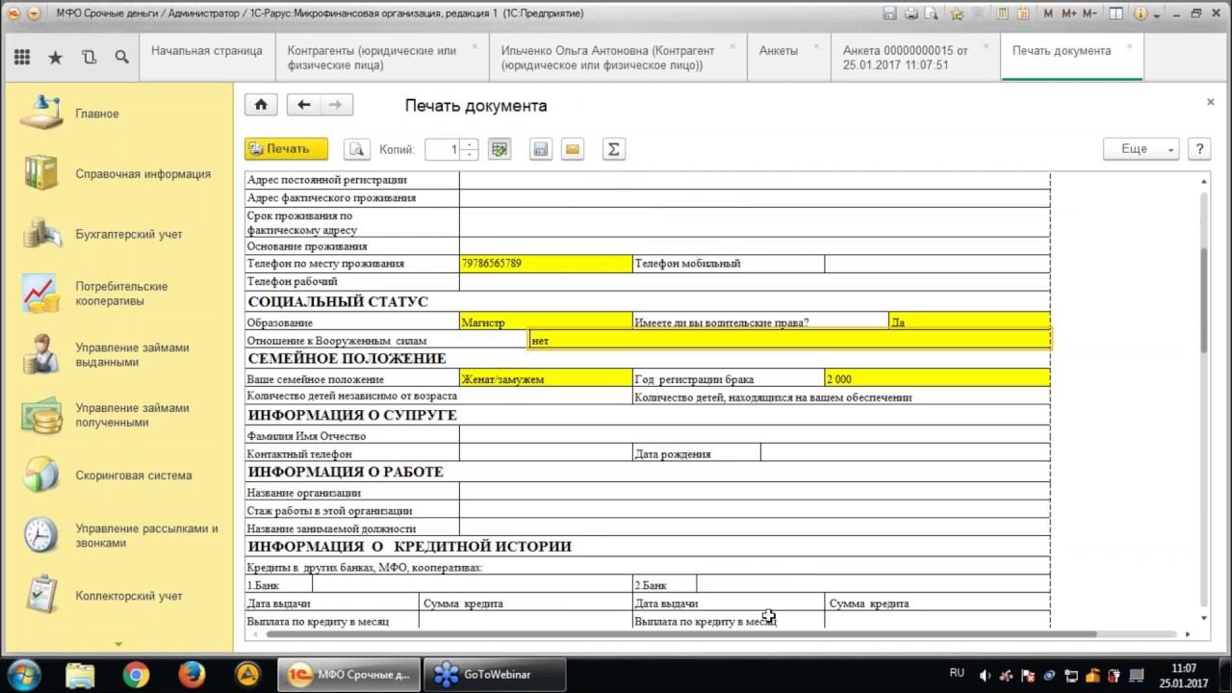Select the phone cell 79786565789

[x=546, y=264]
